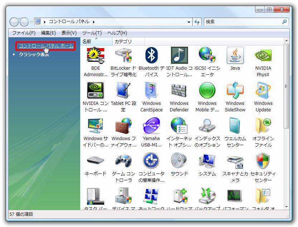The height and width of the screenshot is (227, 298).
Task: Open the Java control panel icon
Action: [x=235, y=56]
